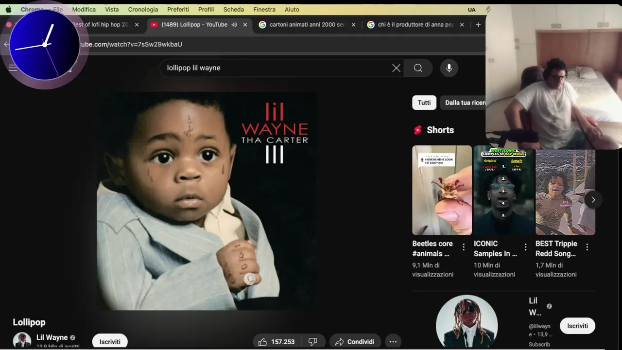Image resolution: width=622 pixels, height=350 pixels.
Task: Clear the YouTube search text
Action: click(397, 68)
